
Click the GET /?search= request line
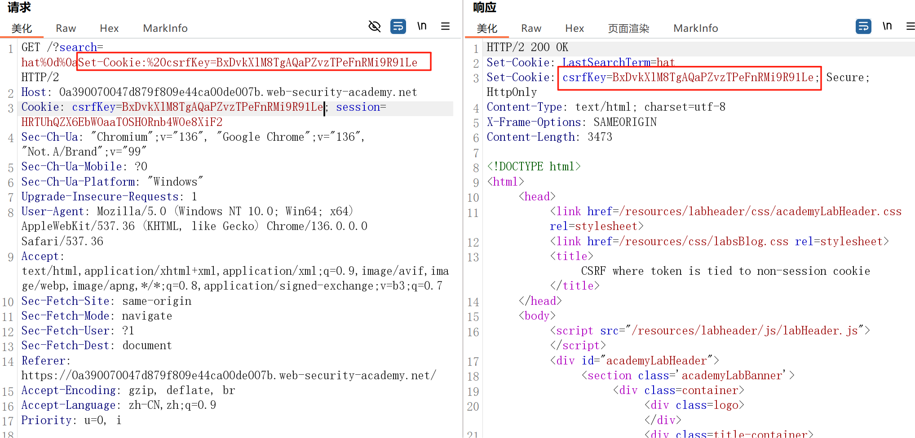tap(62, 48)
